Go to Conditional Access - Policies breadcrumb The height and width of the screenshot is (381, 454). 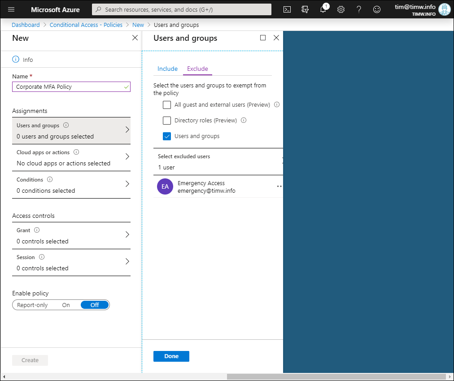click(86, 25)
